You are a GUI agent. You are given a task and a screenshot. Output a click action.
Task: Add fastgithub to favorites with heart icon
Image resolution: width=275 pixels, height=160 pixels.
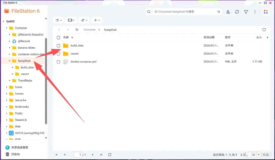(x=264, y=30)
